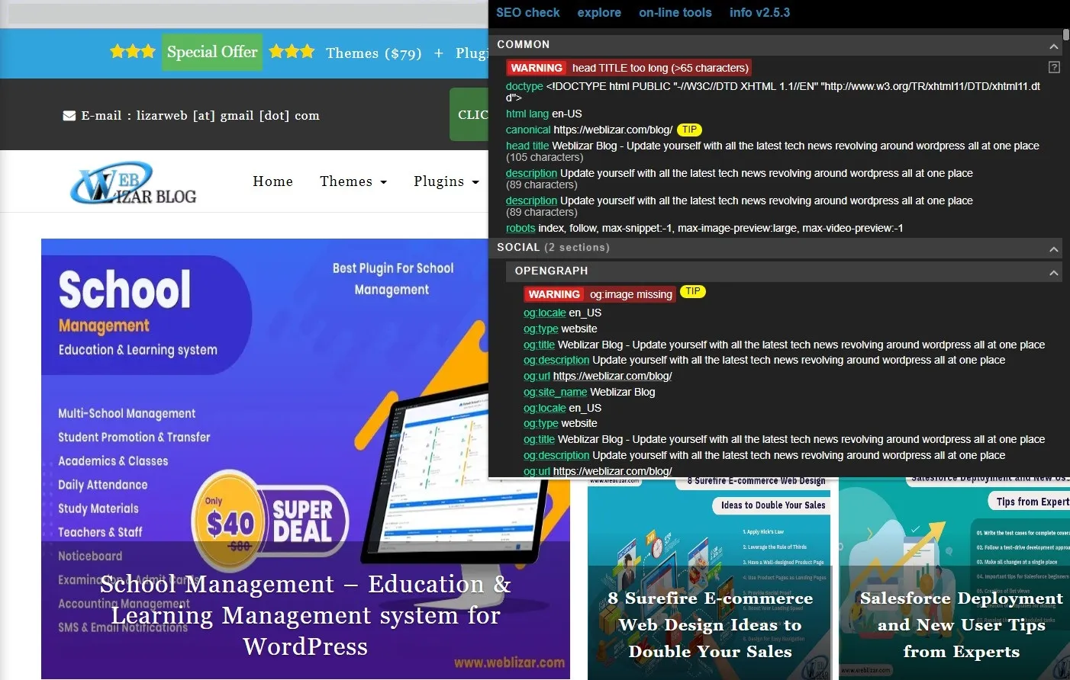
Task: Click the head TITLE too long warning
Action: (x=629, y=68)
